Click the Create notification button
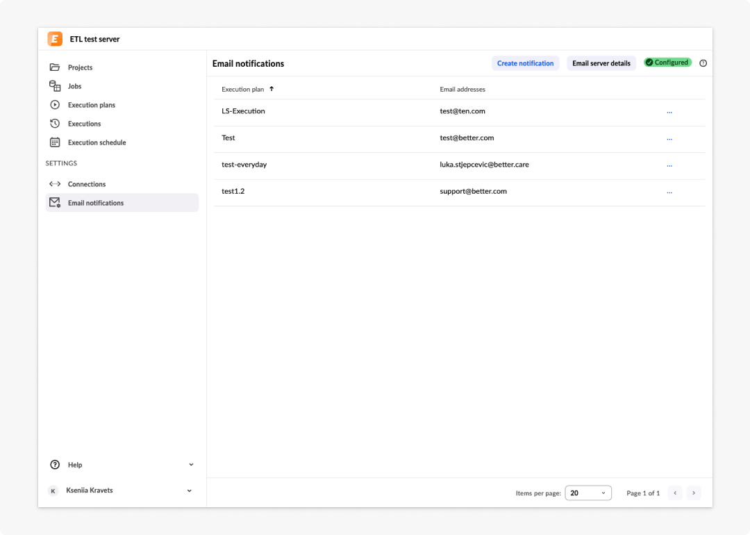 tap(525, 63)
